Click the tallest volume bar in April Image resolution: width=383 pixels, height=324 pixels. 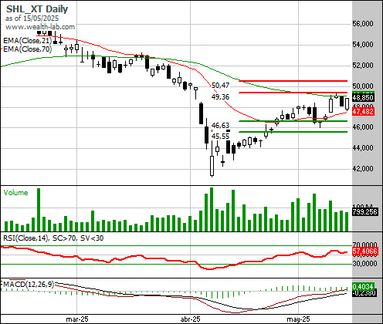pos(212,209)
